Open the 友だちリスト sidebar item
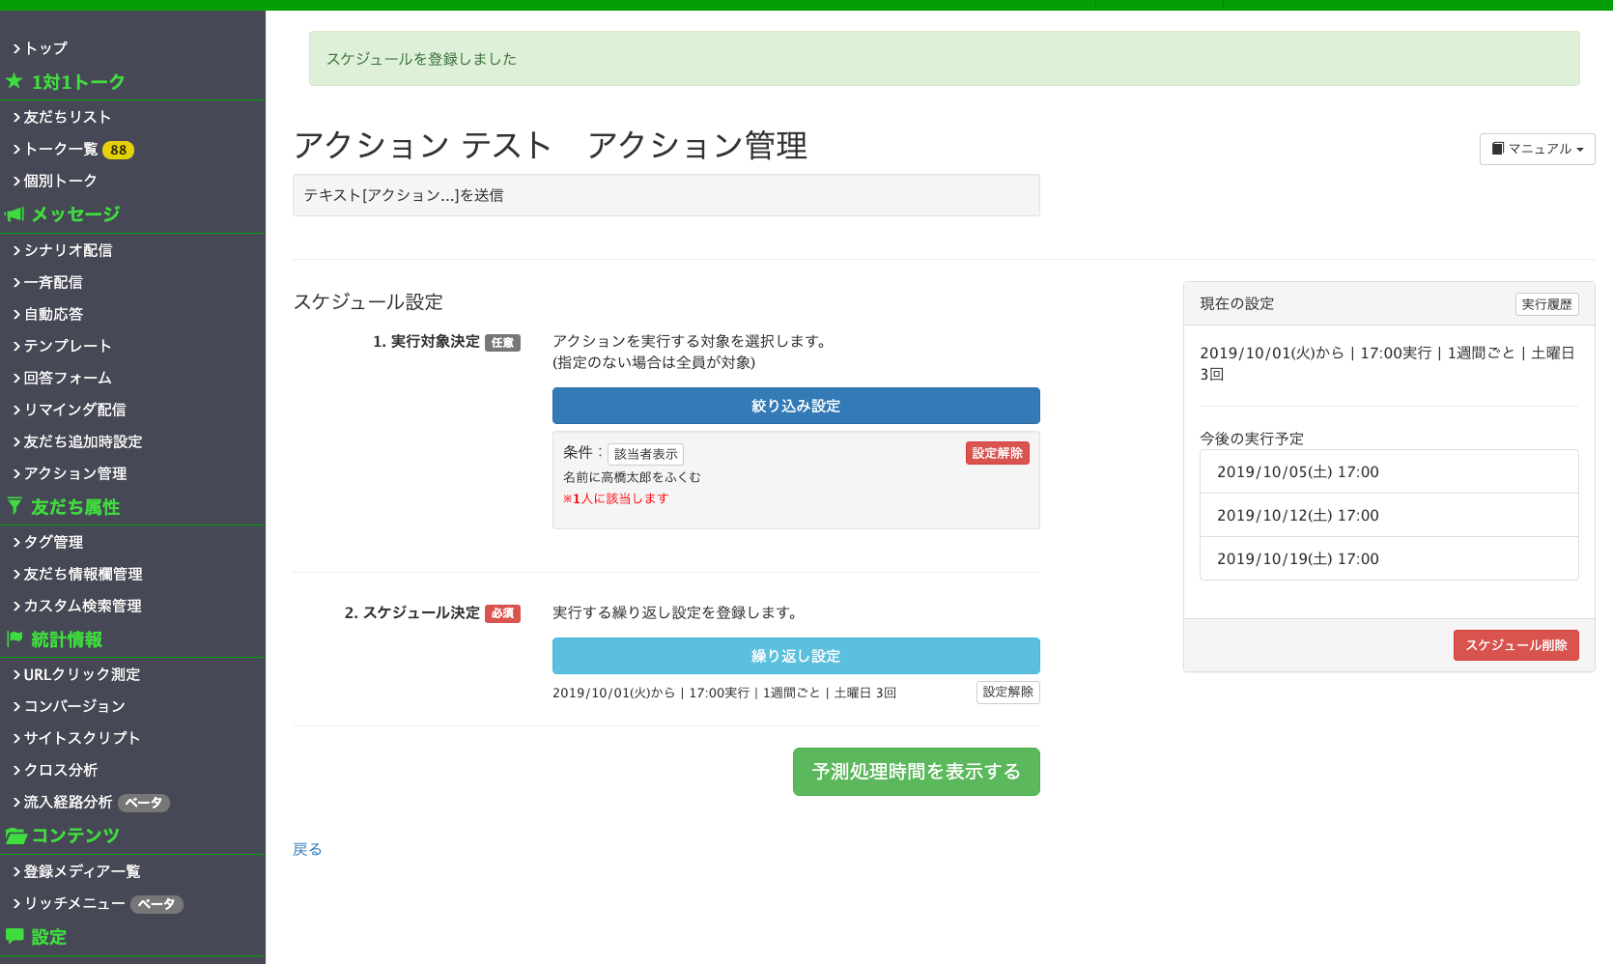The image size is (1613, 964). pyautogui.click(x=67, y=117)
